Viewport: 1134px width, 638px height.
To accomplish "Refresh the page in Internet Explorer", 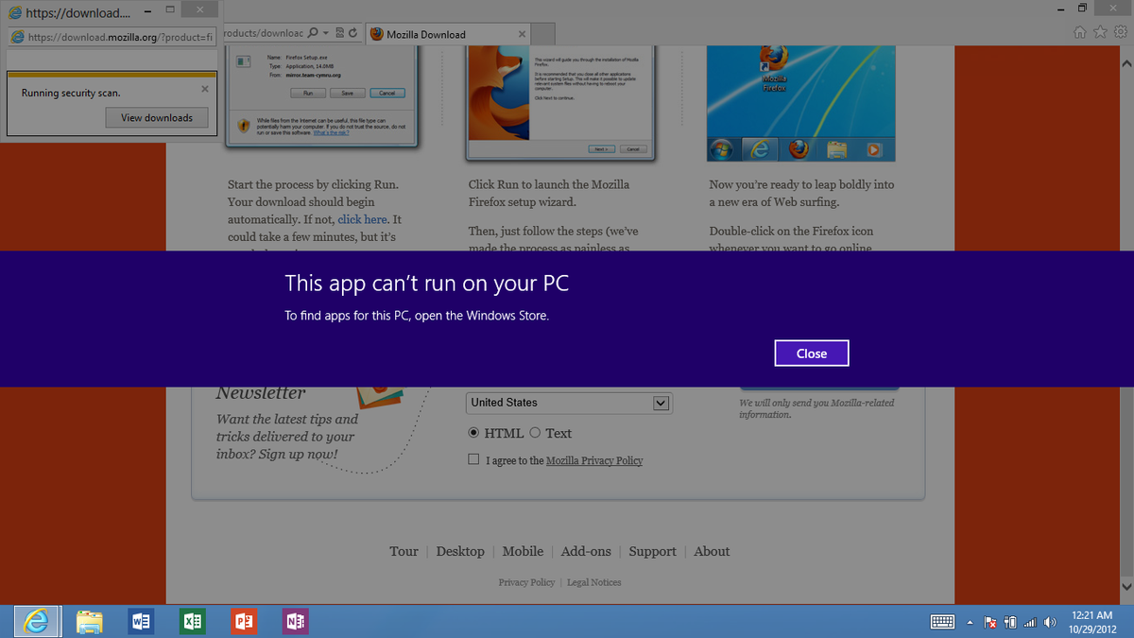I will pos(352,31).
